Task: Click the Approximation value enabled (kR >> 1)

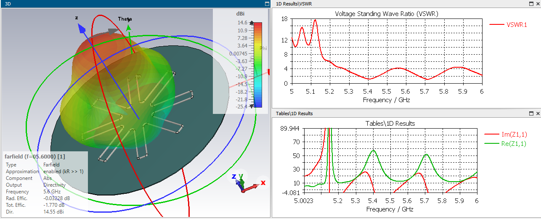Action: click(64, 172)
